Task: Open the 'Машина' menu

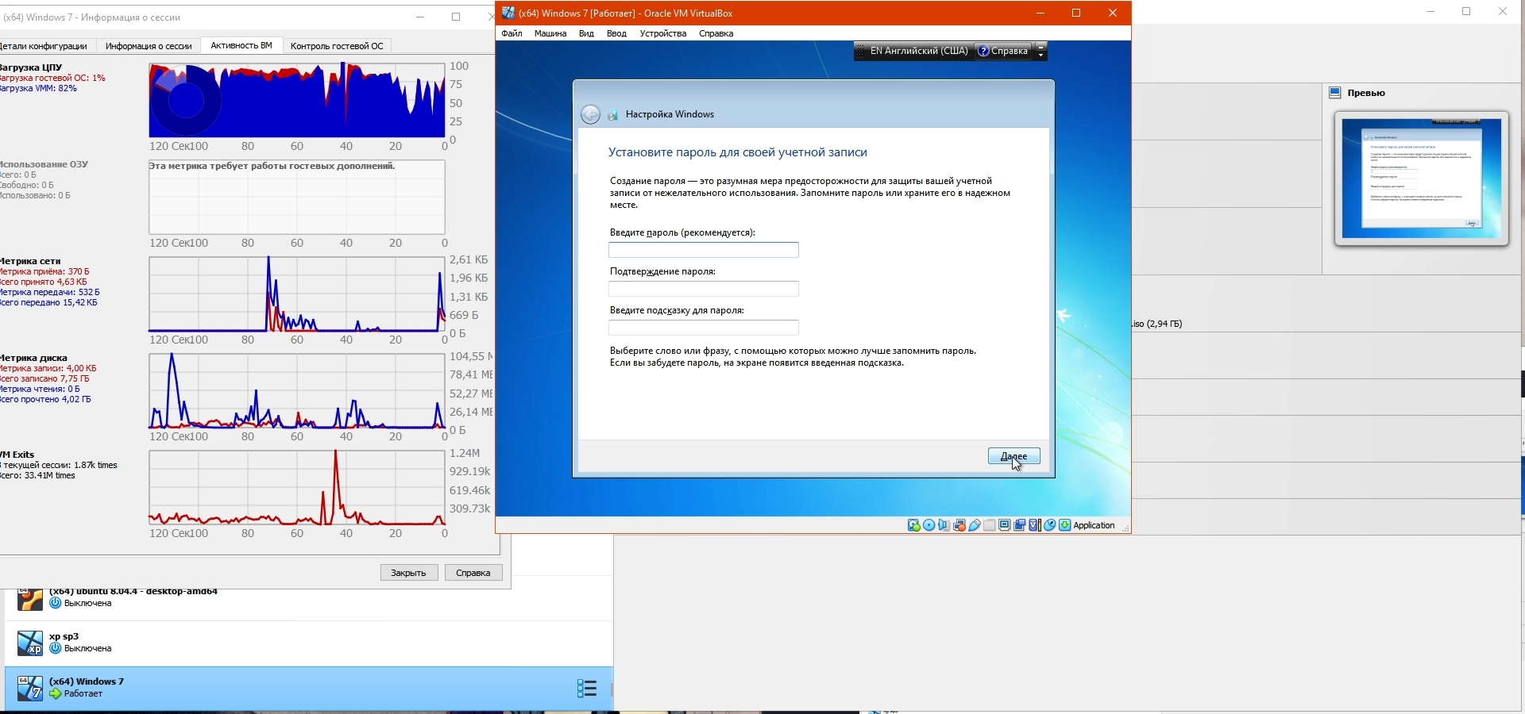Action: click(x=550, y=33)
